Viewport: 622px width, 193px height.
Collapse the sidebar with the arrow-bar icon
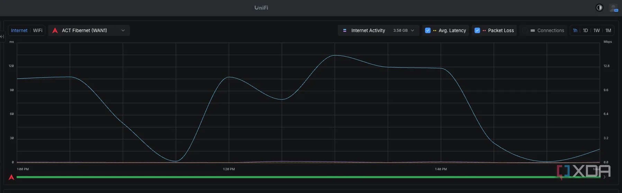2,37
